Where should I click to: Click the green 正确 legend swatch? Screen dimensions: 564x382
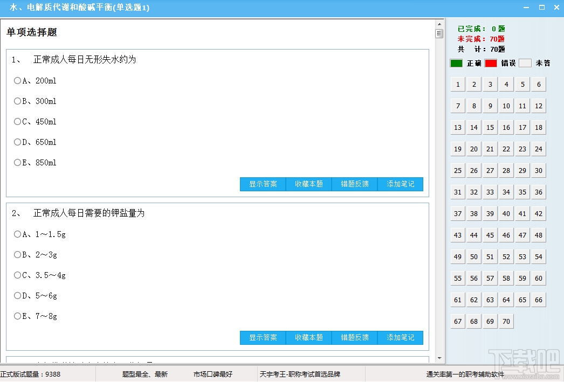456,63
